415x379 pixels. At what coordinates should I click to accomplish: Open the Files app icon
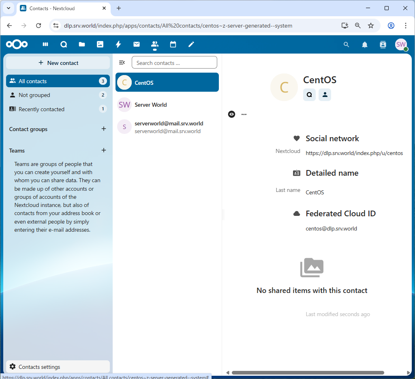click(x=82, y=44)
